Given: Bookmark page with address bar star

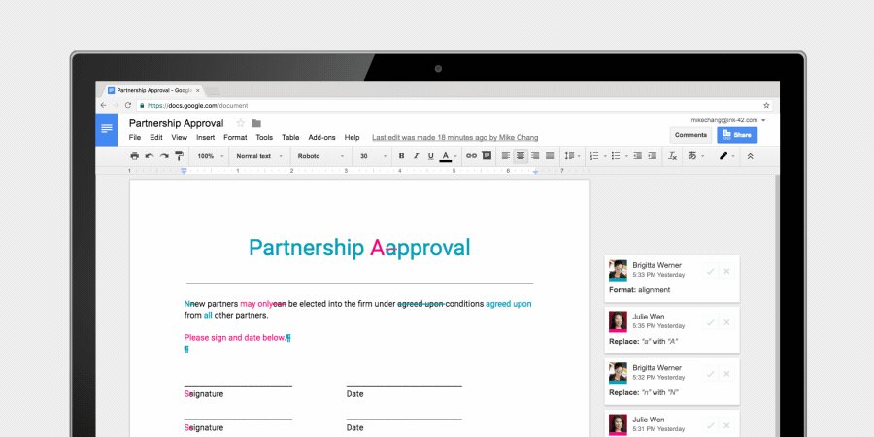Looking at the screenshot, I should tap(766, 105).
